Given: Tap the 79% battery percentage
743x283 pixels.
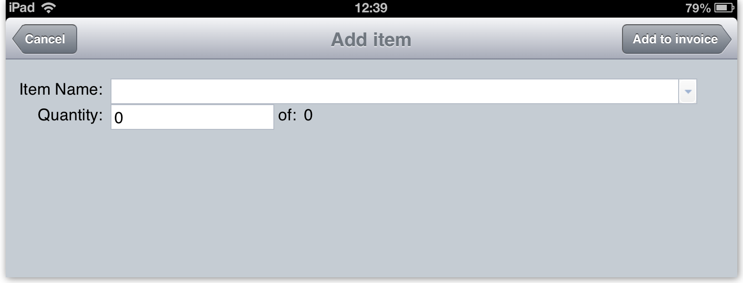Looking at the screenshot, I should [698, 8].
